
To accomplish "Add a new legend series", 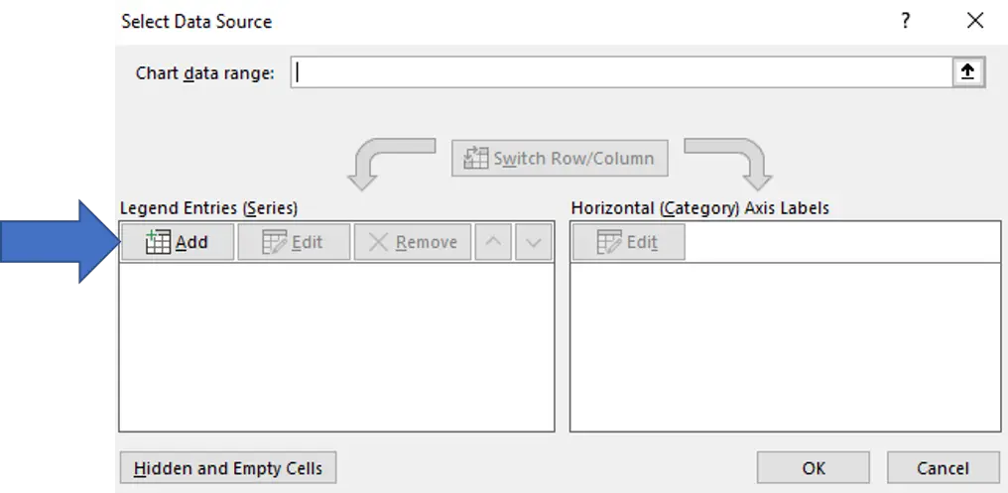I will click(178, 242).
